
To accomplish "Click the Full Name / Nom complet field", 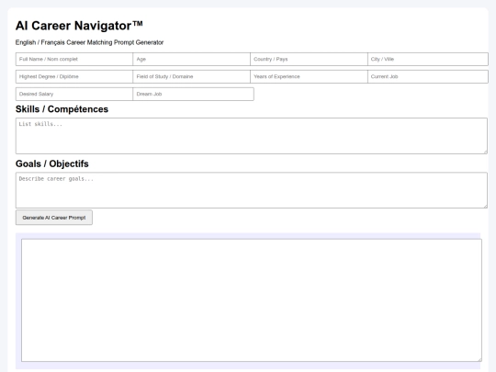I will [74, 59].
